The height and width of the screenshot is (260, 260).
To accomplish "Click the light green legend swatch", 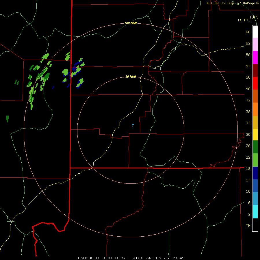I will [x=255, y=160].
